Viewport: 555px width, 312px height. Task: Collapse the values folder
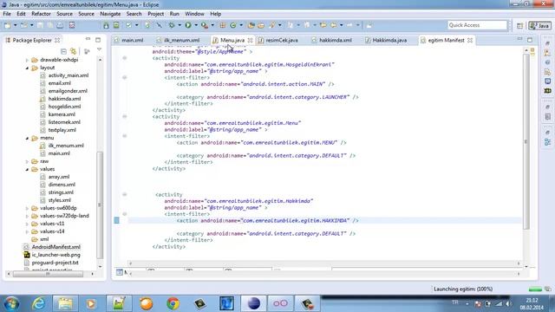click(27, 170)
